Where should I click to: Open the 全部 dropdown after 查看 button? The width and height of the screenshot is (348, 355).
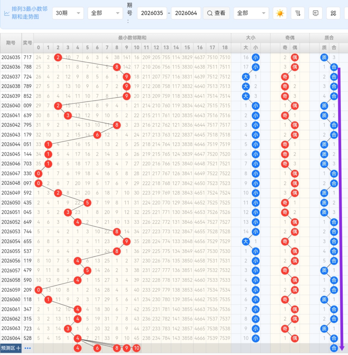pos(251,13)
